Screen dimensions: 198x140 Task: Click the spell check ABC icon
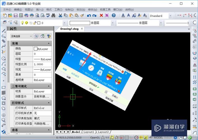tap(48, 16)
